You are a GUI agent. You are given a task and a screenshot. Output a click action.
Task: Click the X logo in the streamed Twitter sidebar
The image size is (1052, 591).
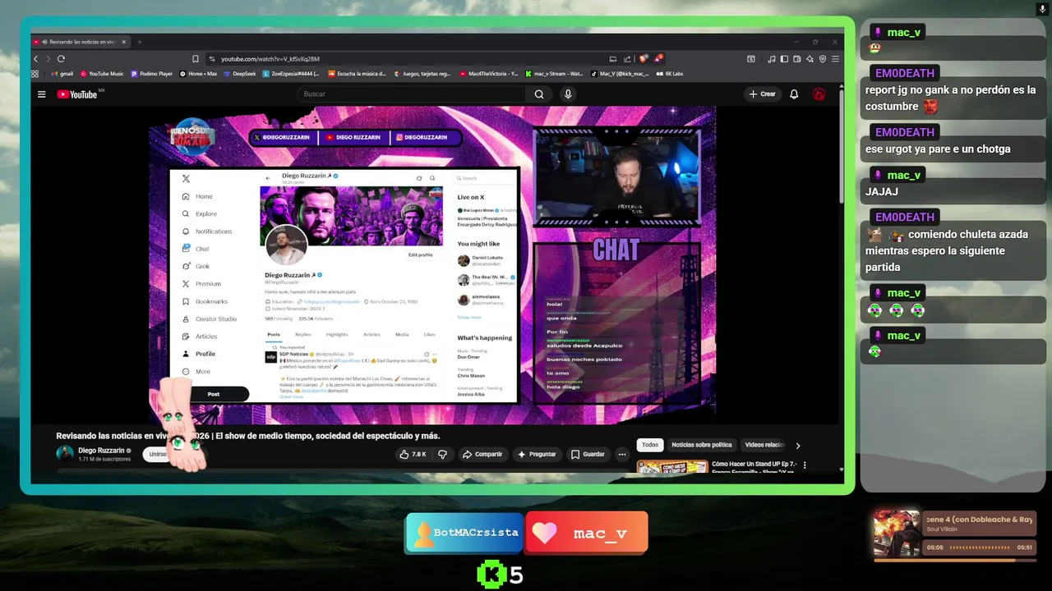tap(186, 179)
